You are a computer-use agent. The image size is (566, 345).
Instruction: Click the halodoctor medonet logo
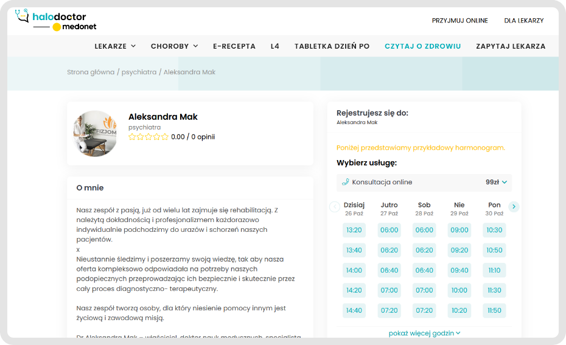[x=56, y=20]
